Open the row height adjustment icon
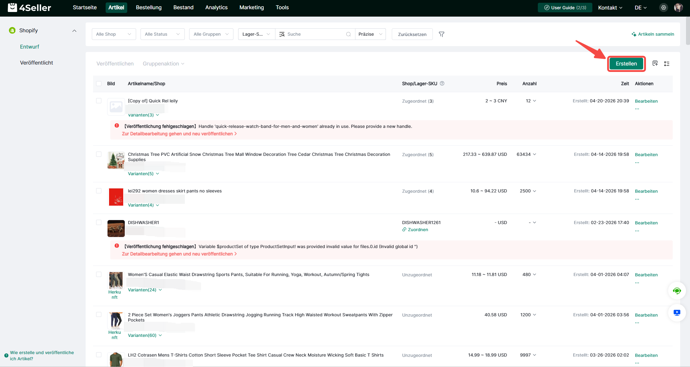The height and width of the screenshot is (367, 690). (667, 64)
